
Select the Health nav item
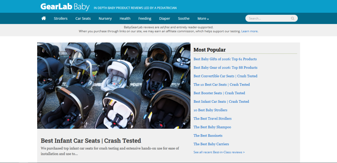coord(125,18)
